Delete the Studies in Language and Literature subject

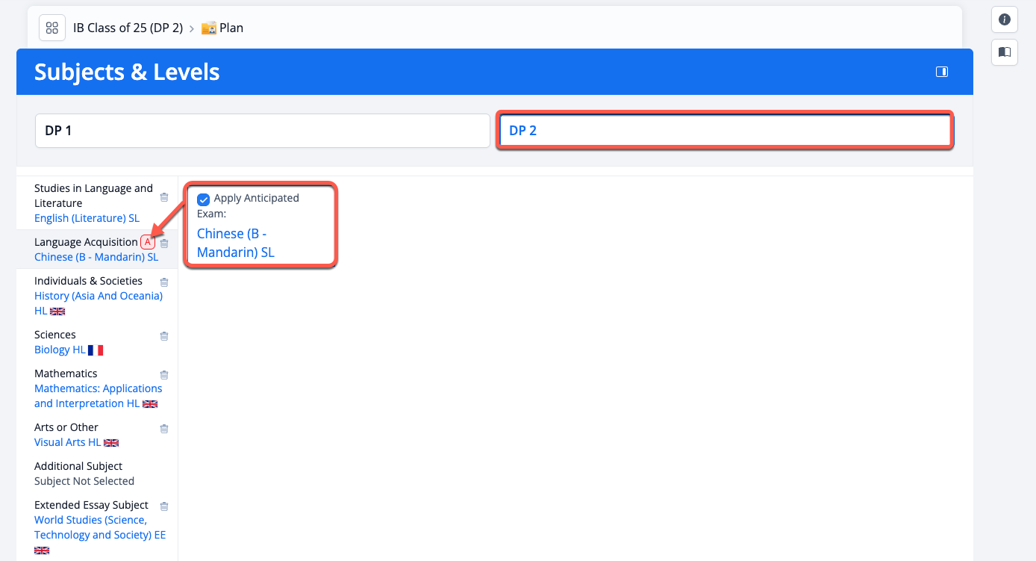point(164,197)
